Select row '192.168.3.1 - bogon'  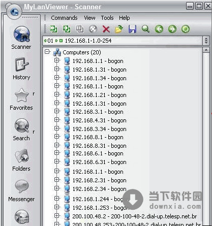point(98,112)
